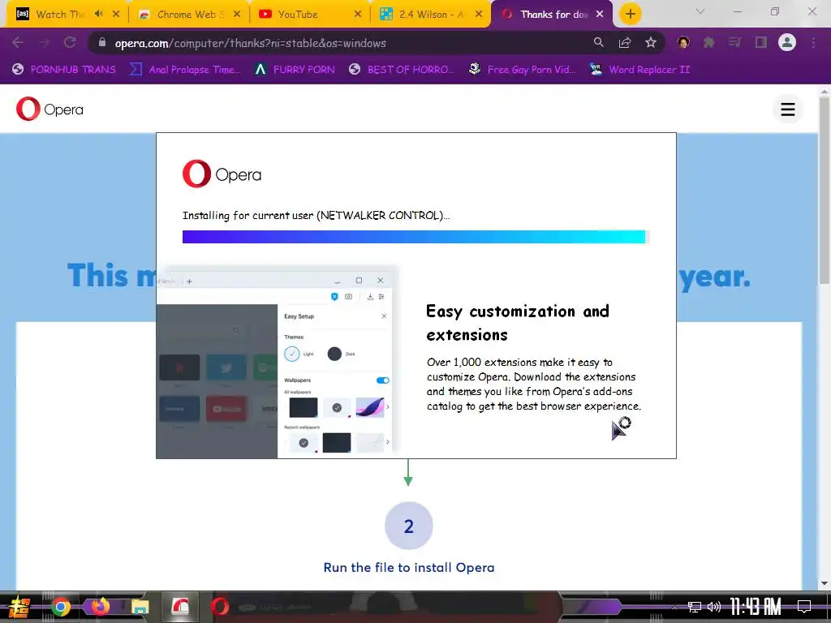This screenshot has height=623, width=831.
Task: Open the red Opera taskbar icon
Action: point(219,607)
